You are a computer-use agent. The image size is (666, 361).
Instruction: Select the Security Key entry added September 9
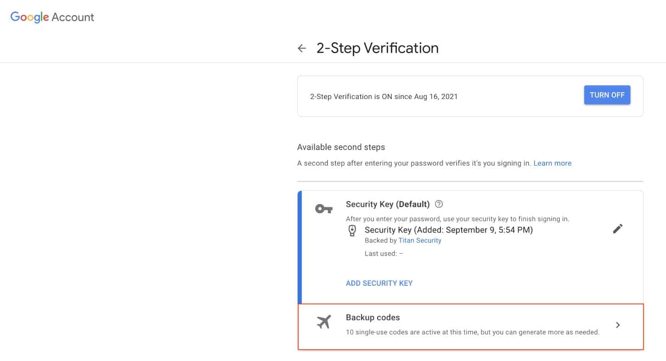point(448,230)
